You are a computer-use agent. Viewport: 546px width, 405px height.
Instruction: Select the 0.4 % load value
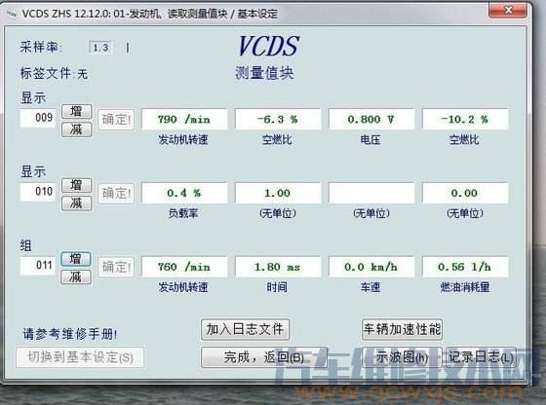click(x=184, y=193)
